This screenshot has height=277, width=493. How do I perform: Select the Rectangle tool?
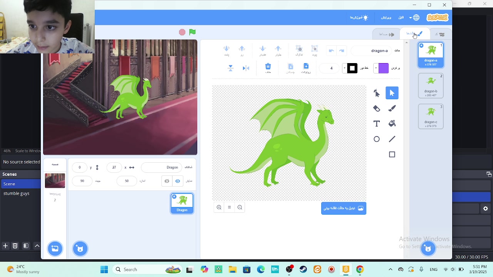coord(392,154)
